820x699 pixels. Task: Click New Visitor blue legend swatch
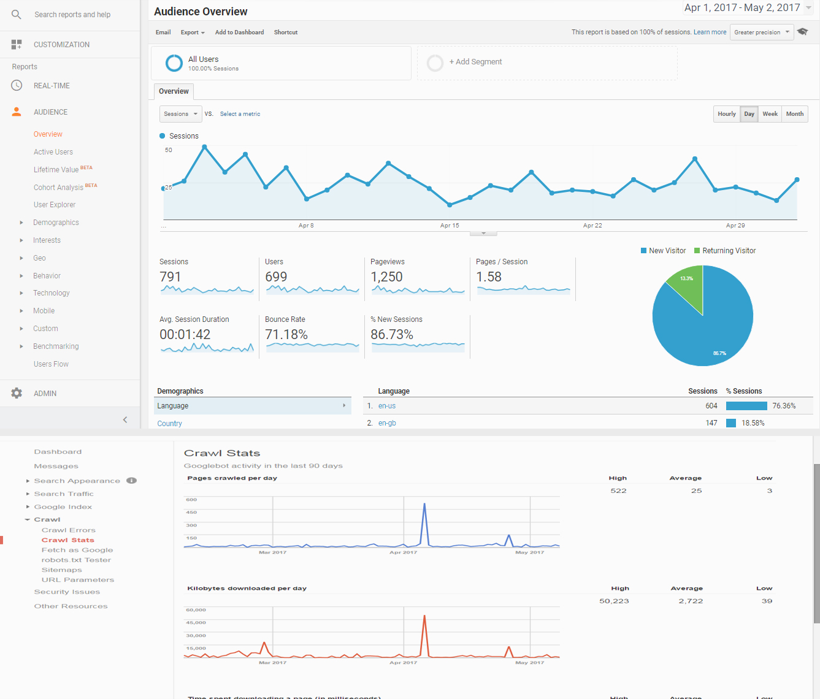tap(644, 251)
